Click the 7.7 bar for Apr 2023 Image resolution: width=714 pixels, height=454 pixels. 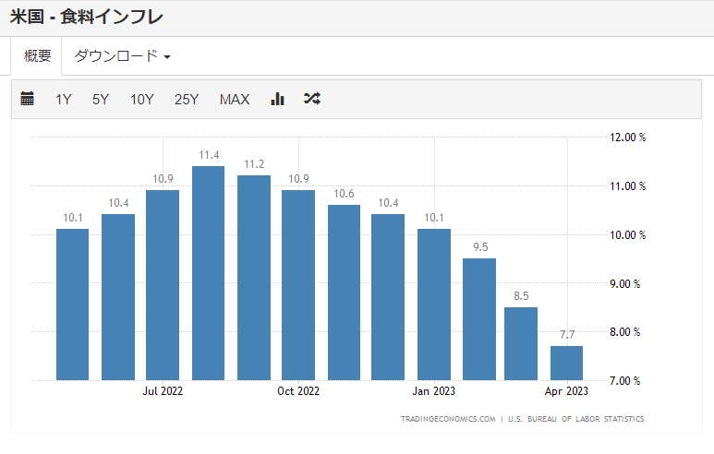coord(566,363)
